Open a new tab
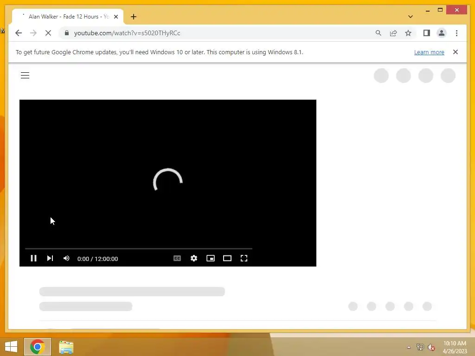475x356 pixels. [134, 17]
